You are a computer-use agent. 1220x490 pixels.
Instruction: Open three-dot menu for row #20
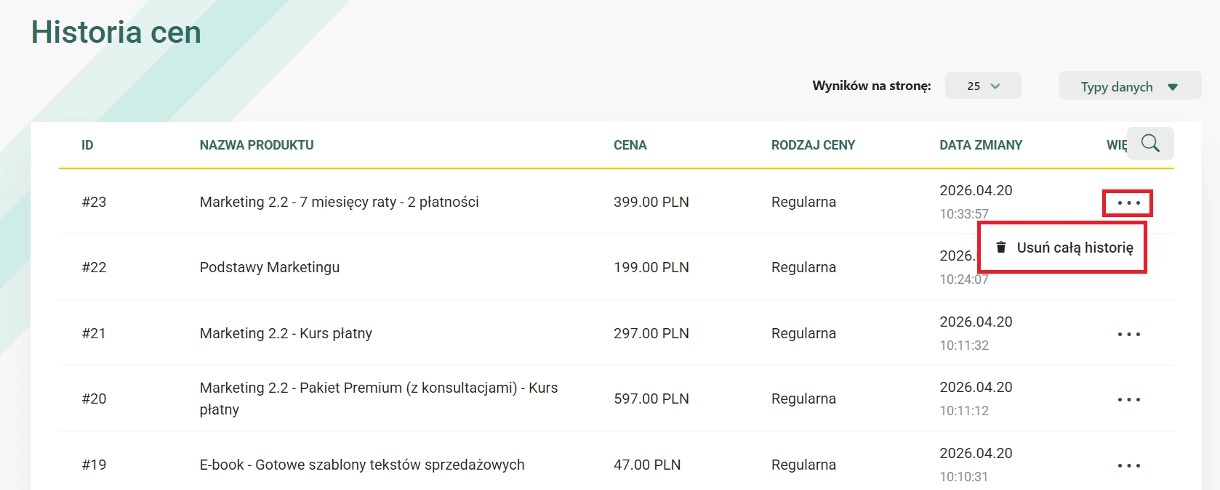click(x=1128, y=399)
